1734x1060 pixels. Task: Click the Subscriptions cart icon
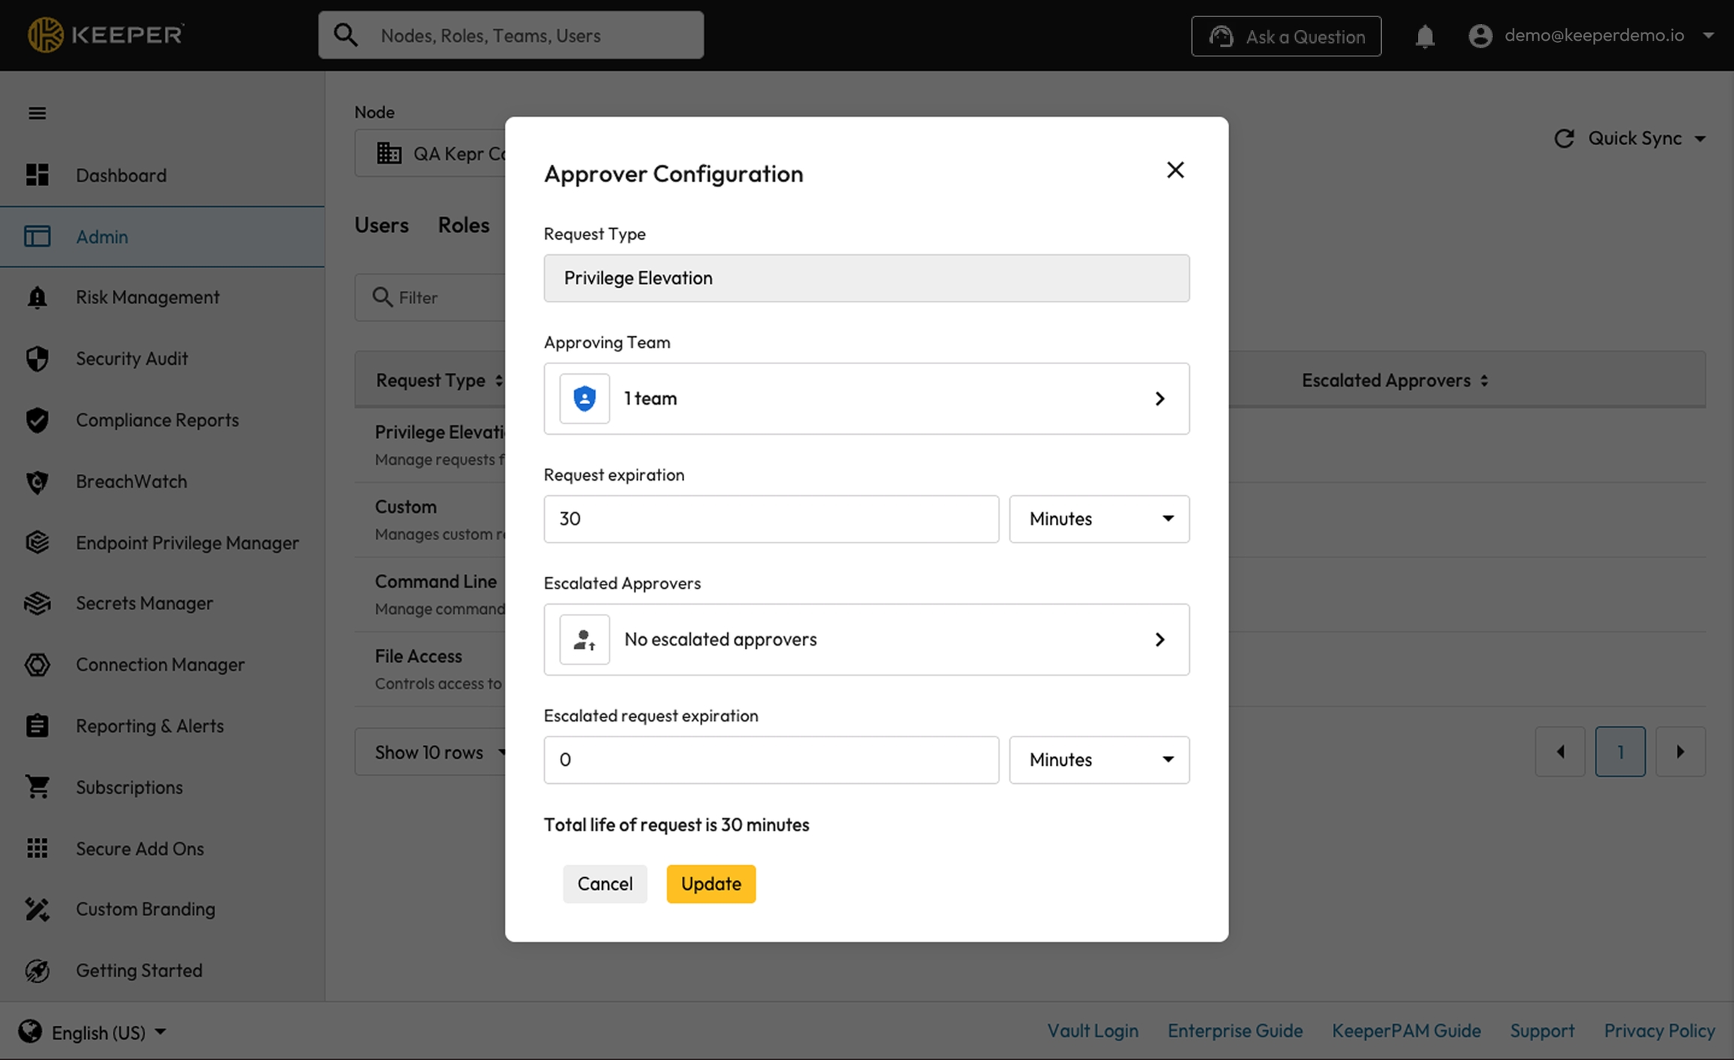click(37, 787)
